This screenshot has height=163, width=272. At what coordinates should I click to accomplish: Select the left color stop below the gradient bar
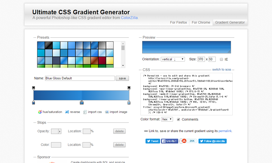point(33,103)
